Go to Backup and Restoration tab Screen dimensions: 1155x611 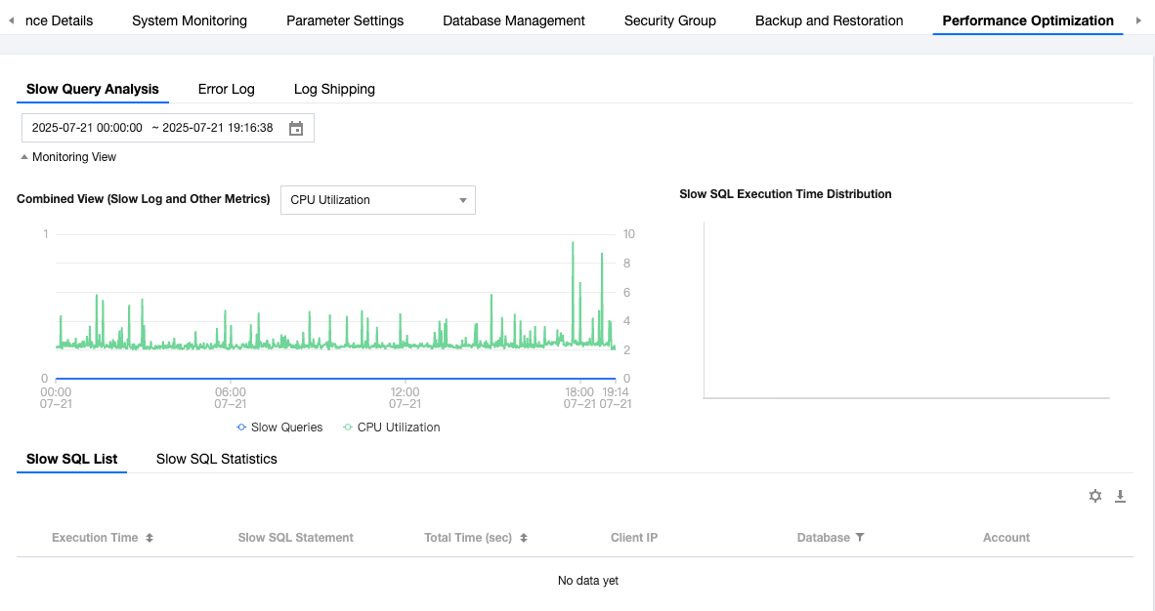click(829, 20)
